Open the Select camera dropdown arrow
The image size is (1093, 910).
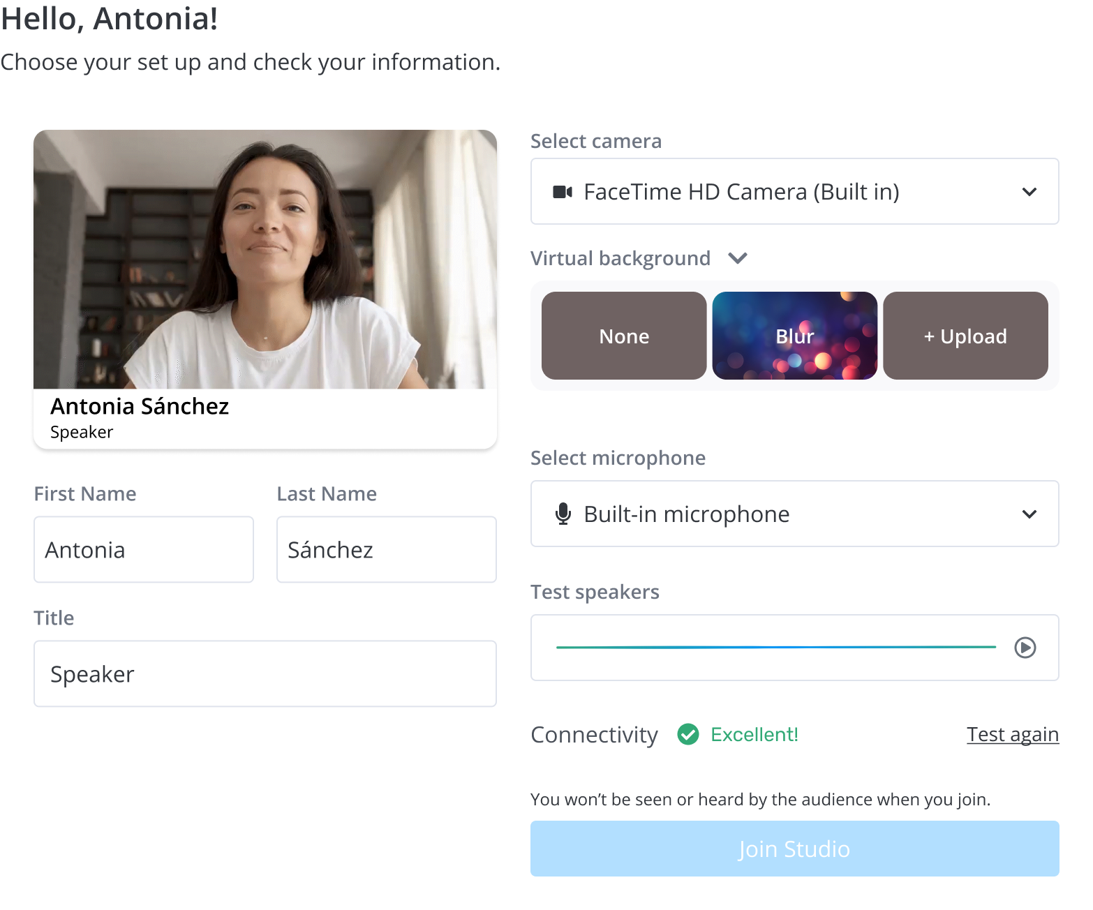[x=1029, y=192]
